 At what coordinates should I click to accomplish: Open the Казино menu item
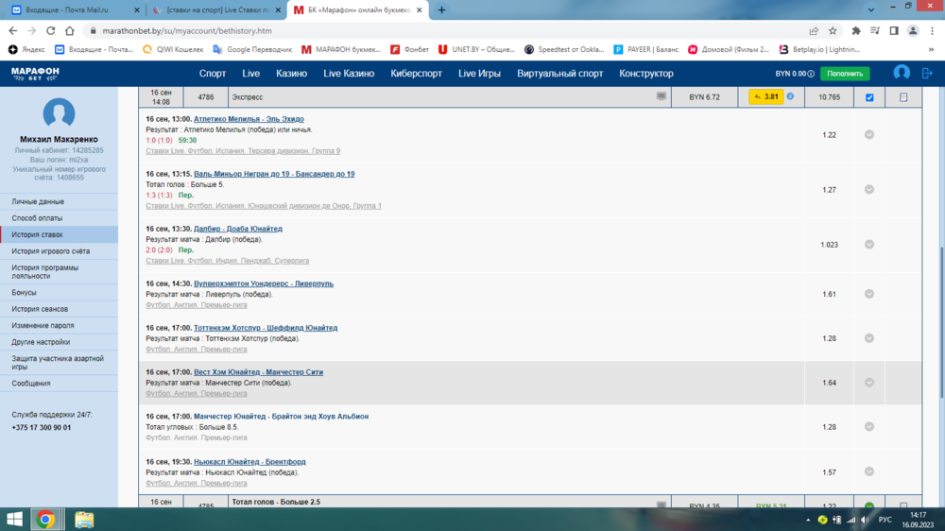pyautogui.click(x=291, y=74)
